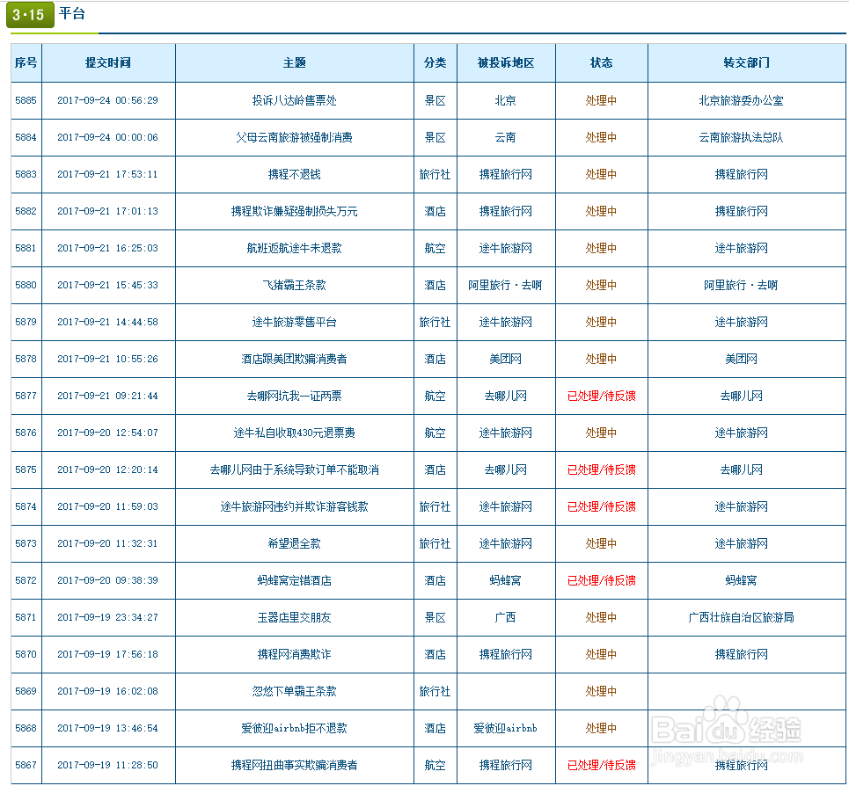The width and height of the screenshot is (849, 786).
Task: Click the 北京旅游委办公室 department link
Action: (x=747, y=100)
